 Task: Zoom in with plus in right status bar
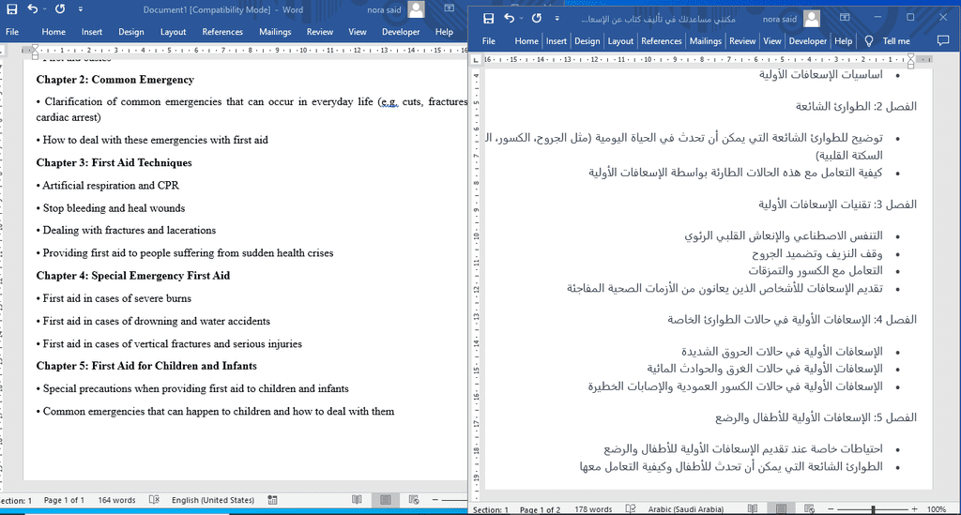coord(914,508)
